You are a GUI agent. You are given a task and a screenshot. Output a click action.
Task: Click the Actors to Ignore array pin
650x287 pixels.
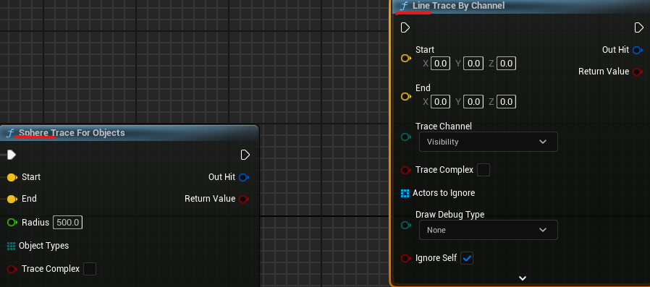(405, 193)
